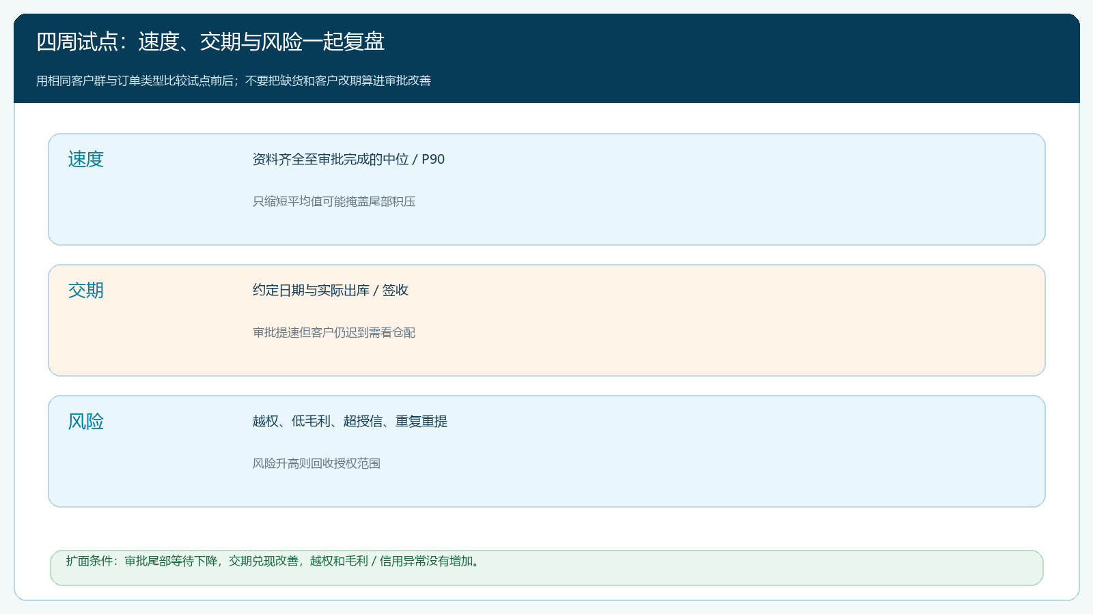This screenshot has width=1093, height=614.
Task: Click the 签收 text in the 交期 card
Action: click(396, 290)
